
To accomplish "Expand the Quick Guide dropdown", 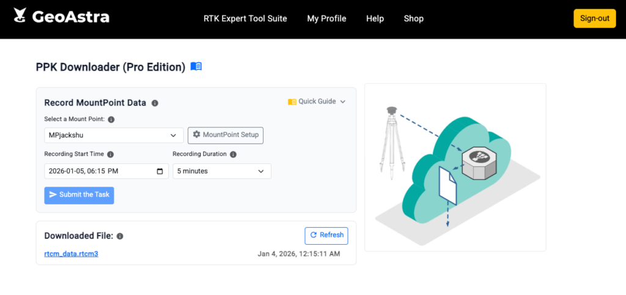I will pyautogui.click(x=317, y=102).
